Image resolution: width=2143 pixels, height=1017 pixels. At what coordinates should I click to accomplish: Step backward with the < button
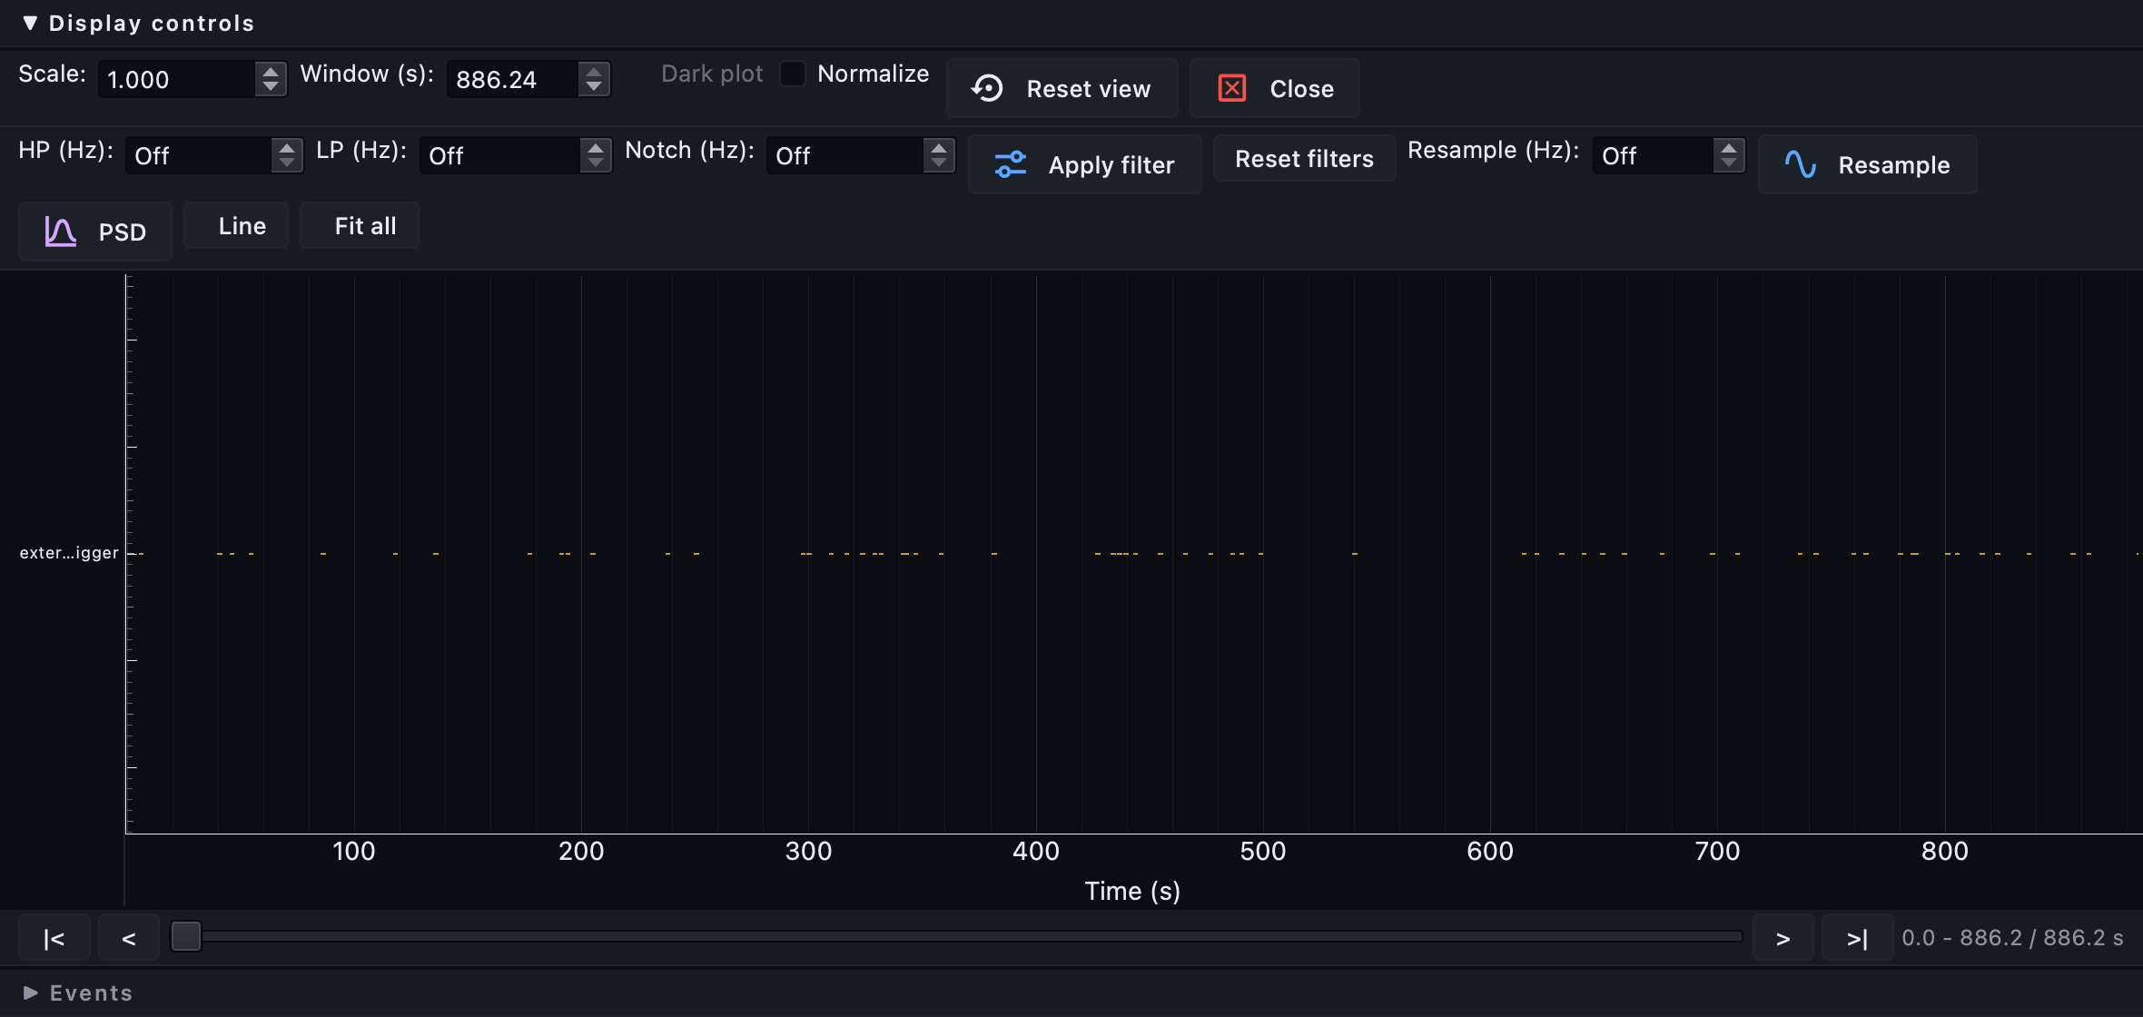[129, 938]
